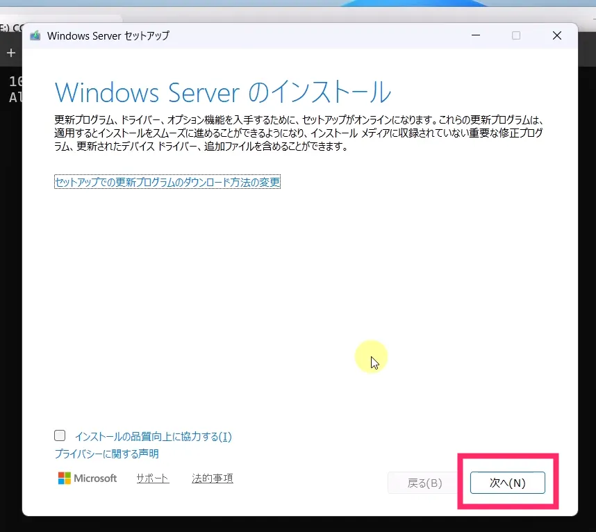
Task: Close the Windows Server setup dialog
Action: pos(556,35)
